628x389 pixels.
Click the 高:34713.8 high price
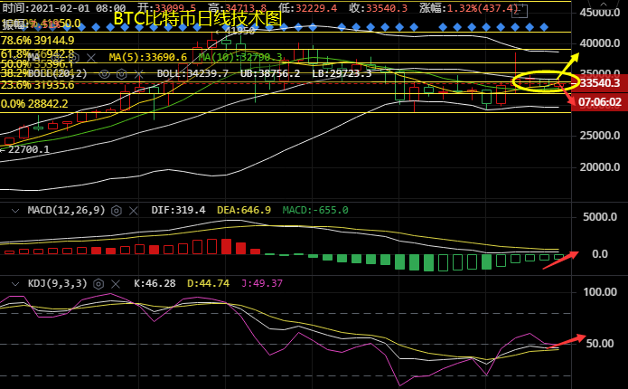pos(237,8)
